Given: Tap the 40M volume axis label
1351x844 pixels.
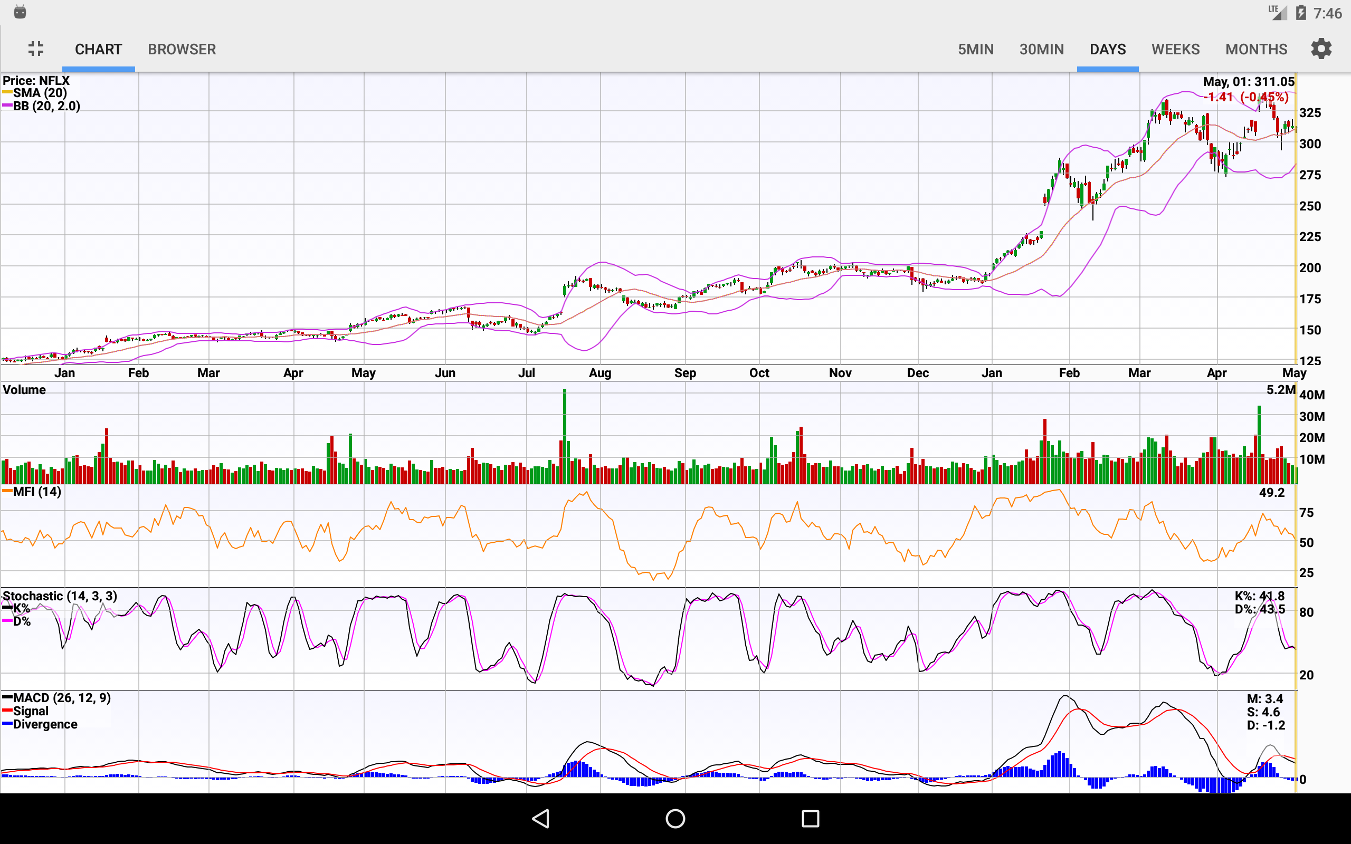Looking at the screenshot, I should coord(1311,395).
